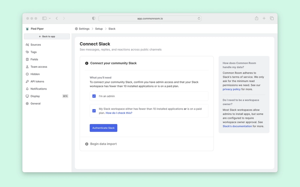Show the tab overview icon

[x=272, y=18]
